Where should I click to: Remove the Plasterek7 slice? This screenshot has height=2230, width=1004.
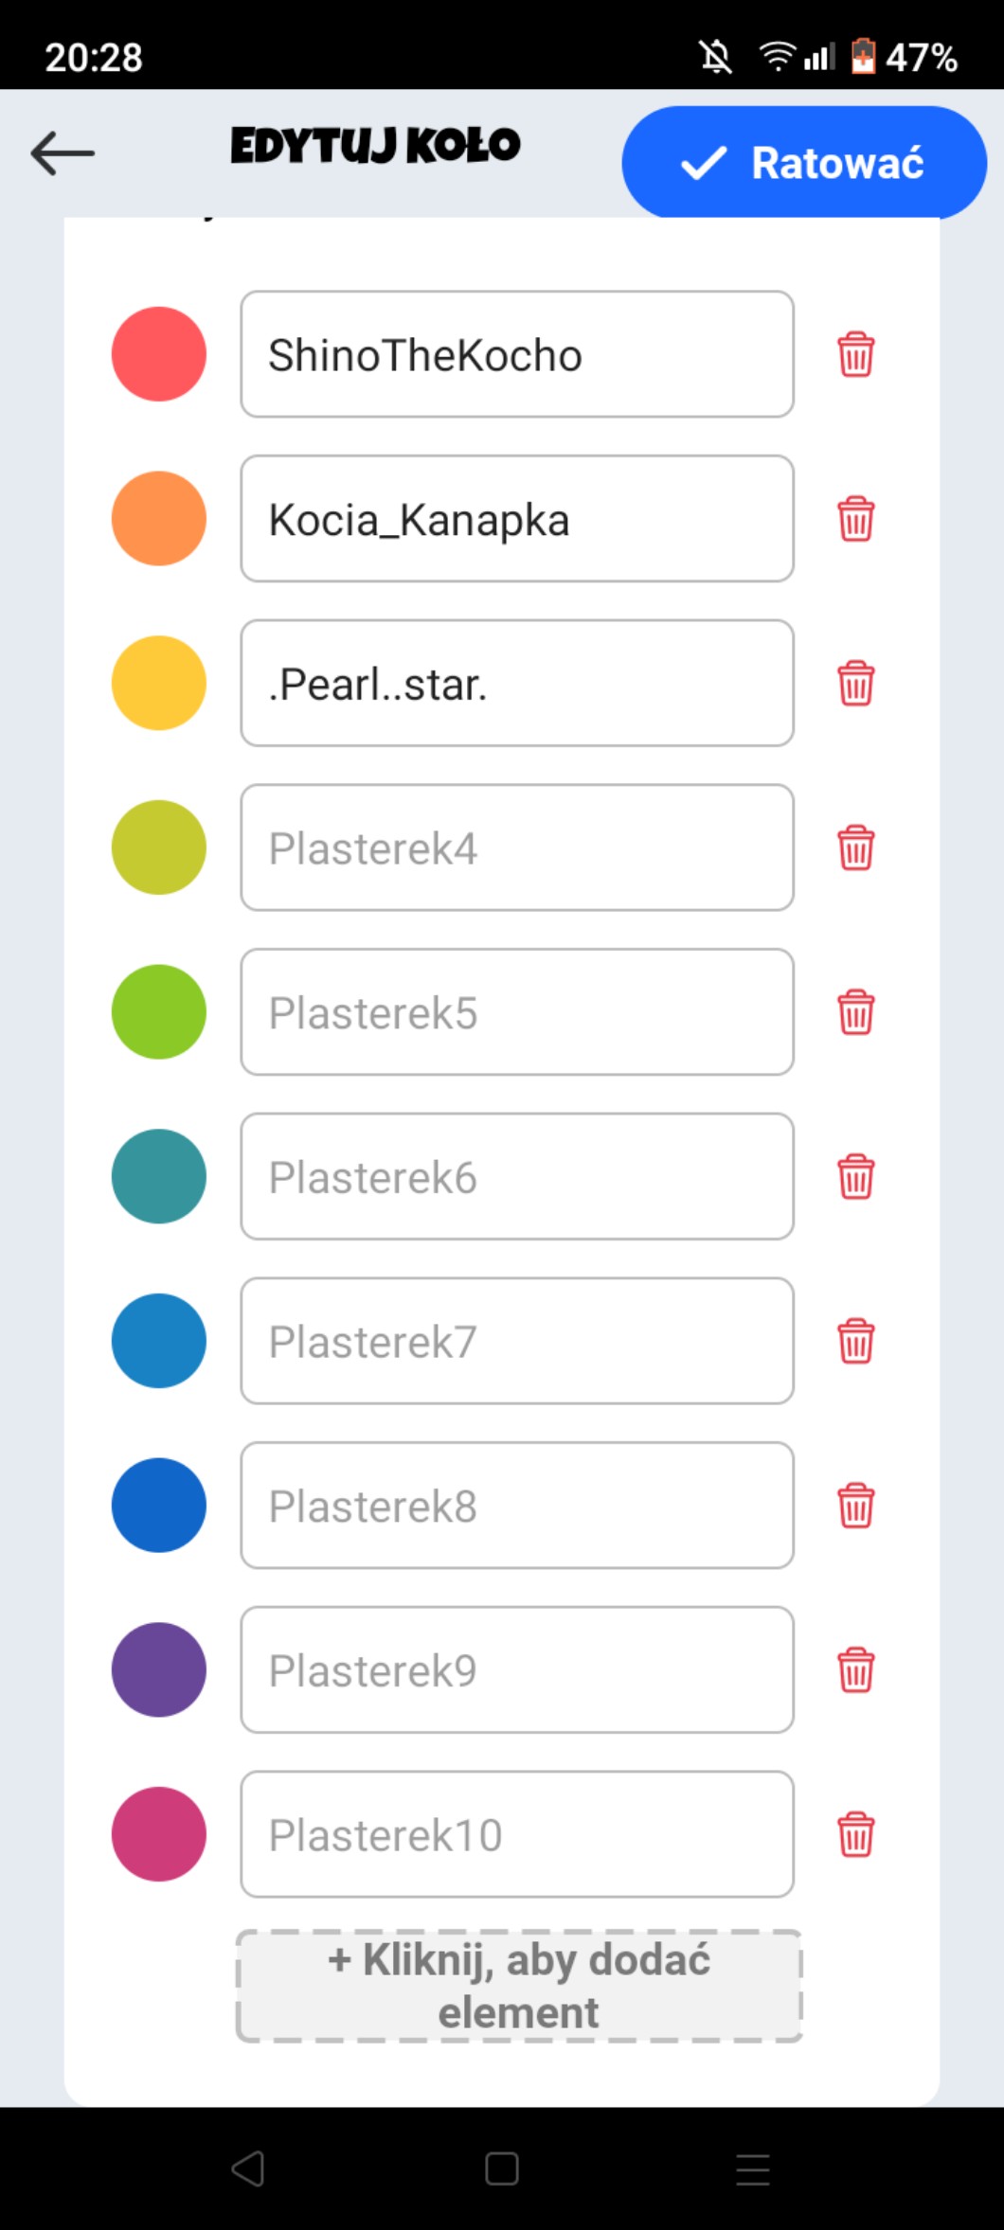pos(855,1341)
